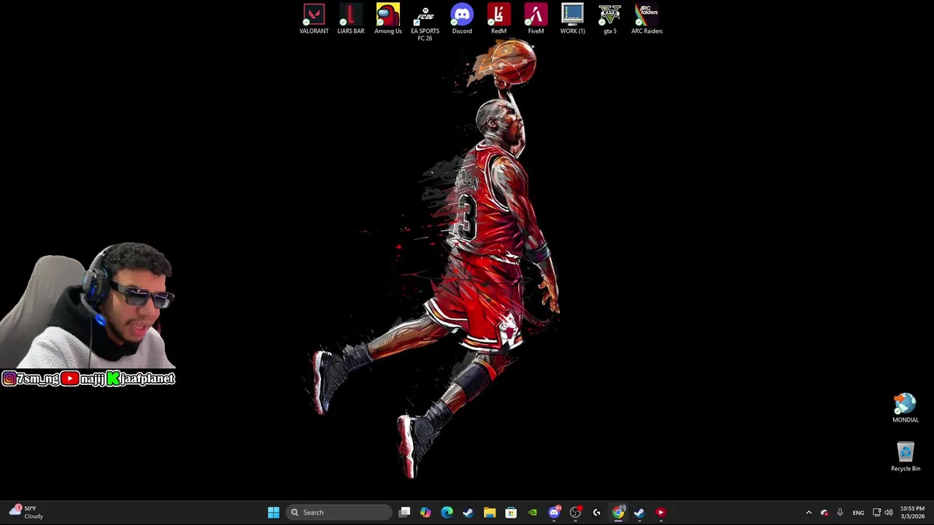934x525 pixels.
Task: Switch to the running Steam icon beside Chrome
Action: pyautogui.click(x=639, y=513)
